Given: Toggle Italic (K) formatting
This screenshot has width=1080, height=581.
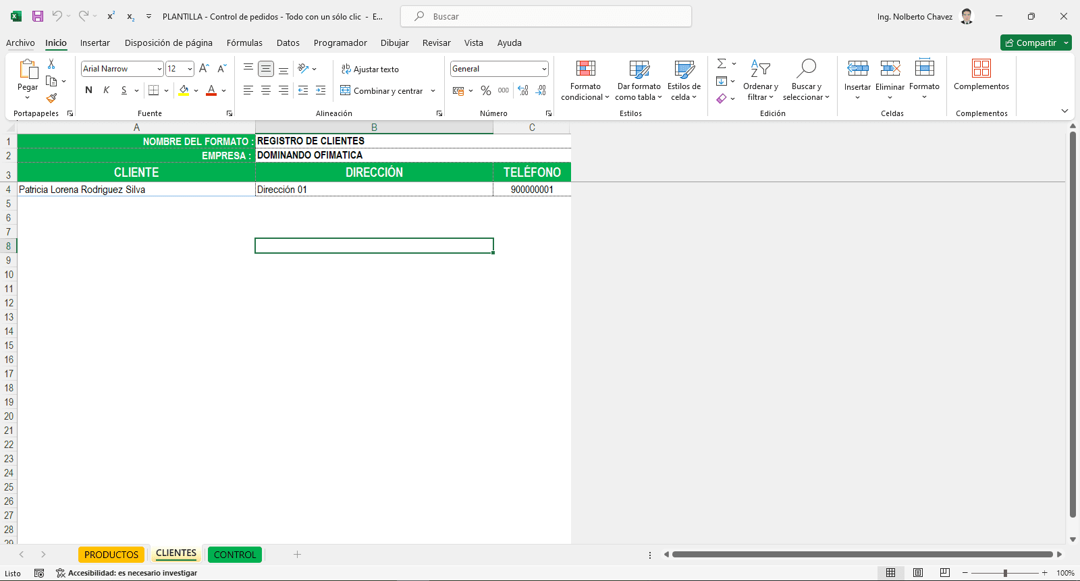Looking at the screenshot, I should click(106, 90).
